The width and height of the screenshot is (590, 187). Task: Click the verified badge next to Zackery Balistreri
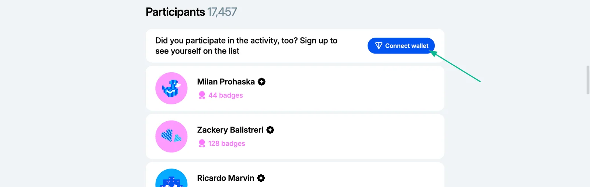(270, 130)
